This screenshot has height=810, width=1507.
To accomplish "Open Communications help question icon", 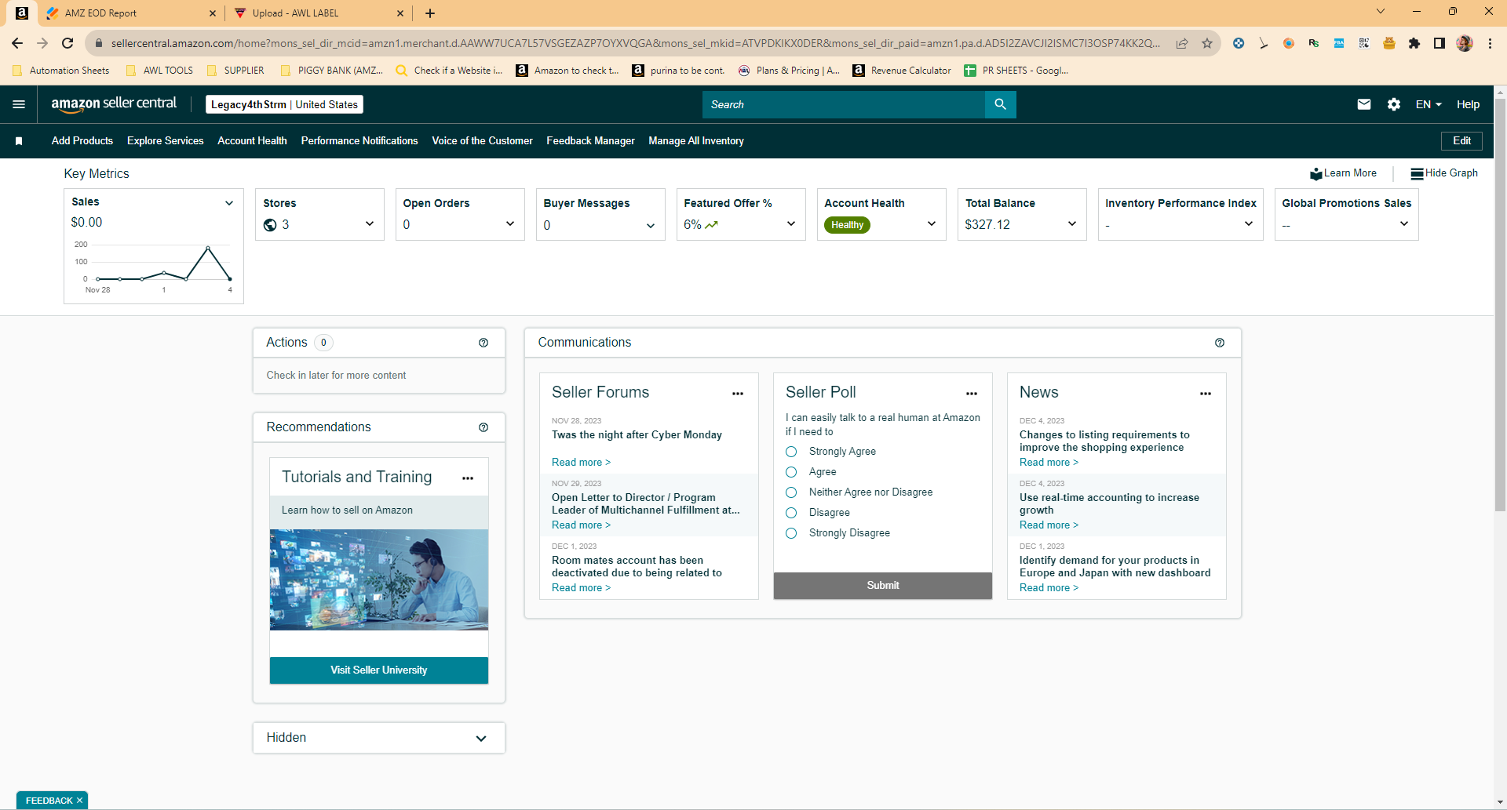I will coord(1220,343).
